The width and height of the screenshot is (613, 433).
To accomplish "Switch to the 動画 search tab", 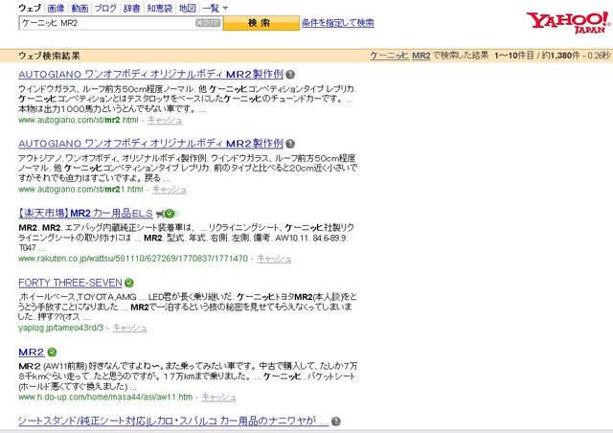I will point(79,9).
